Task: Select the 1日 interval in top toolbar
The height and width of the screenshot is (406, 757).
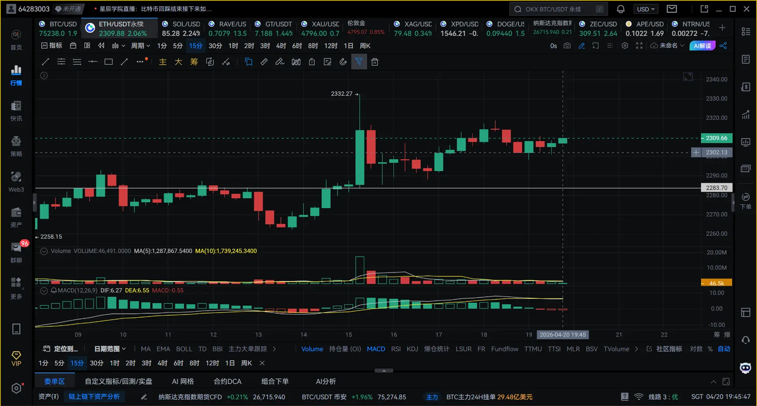Action: (348, 46)
